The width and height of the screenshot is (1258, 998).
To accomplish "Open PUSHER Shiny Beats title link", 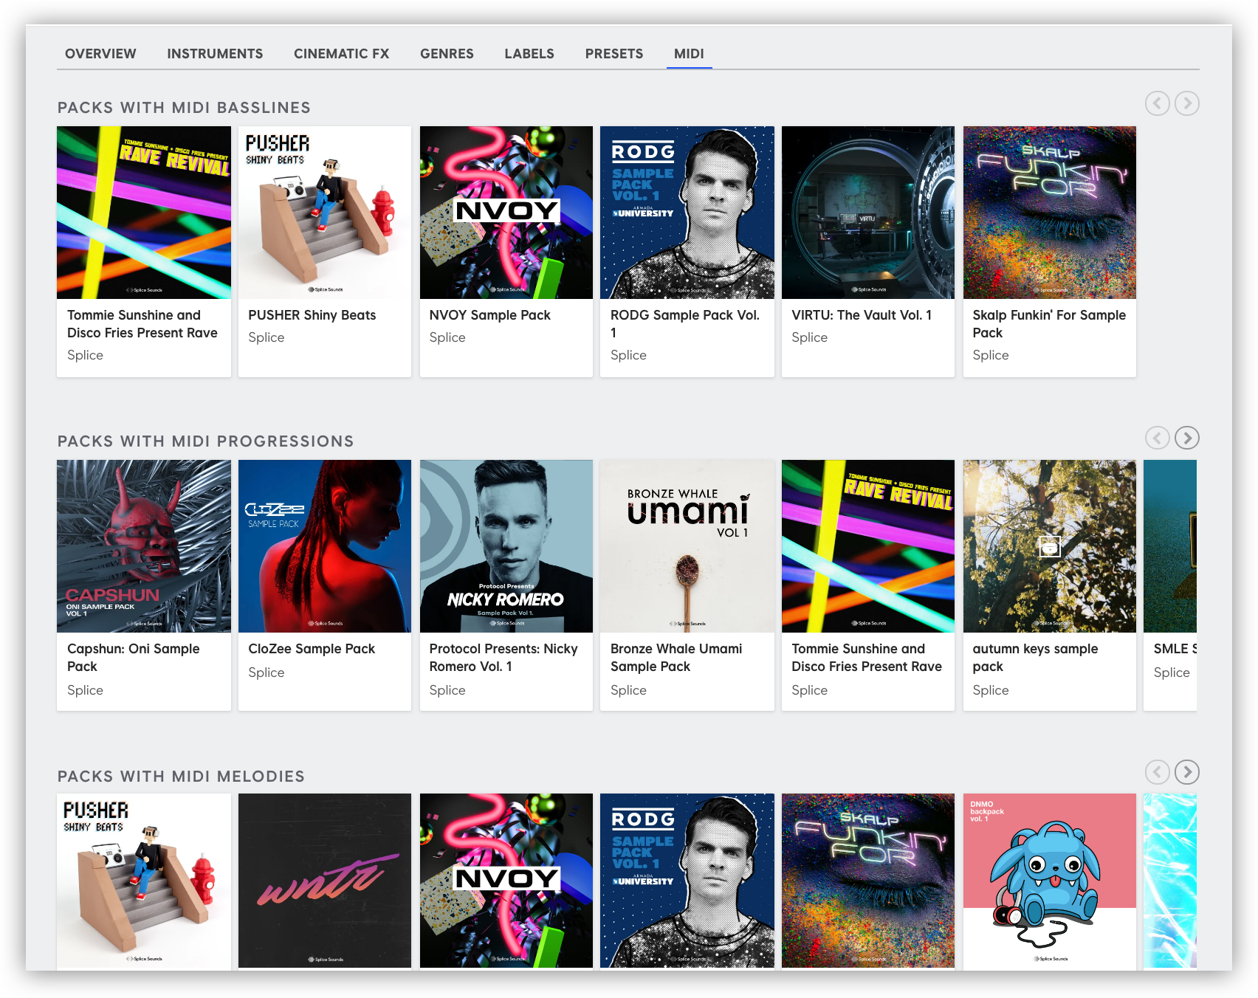I will 312,315.
